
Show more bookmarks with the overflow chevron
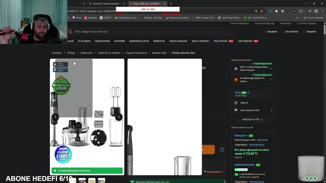(x=297, y=18)
